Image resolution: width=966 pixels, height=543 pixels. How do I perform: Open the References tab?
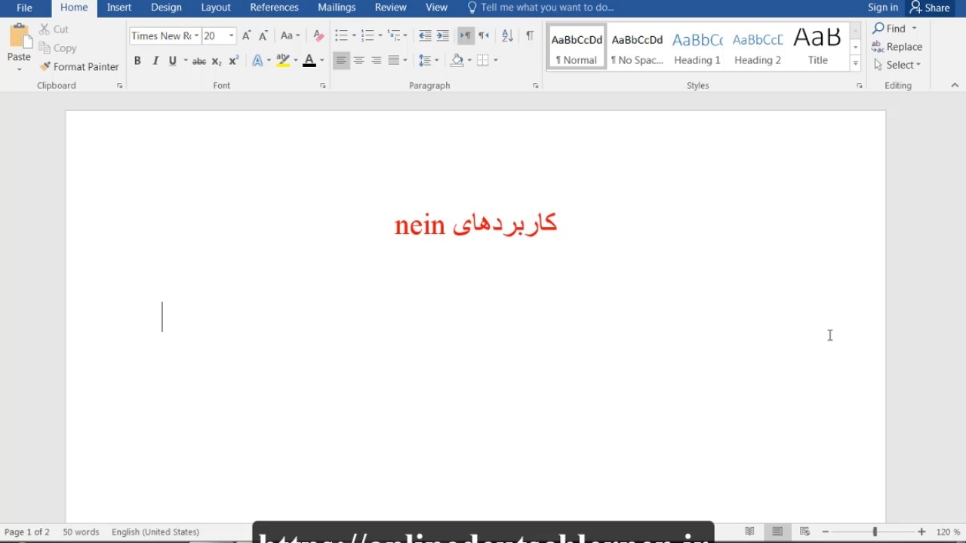(x=274, y=8)
